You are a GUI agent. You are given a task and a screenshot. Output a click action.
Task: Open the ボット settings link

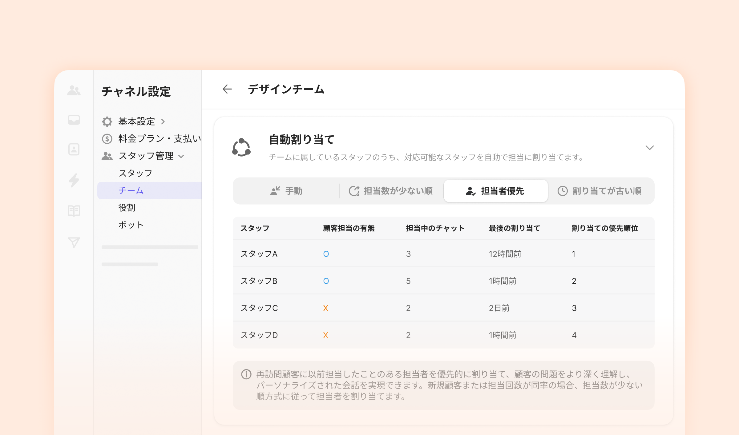tap(131, 225)
